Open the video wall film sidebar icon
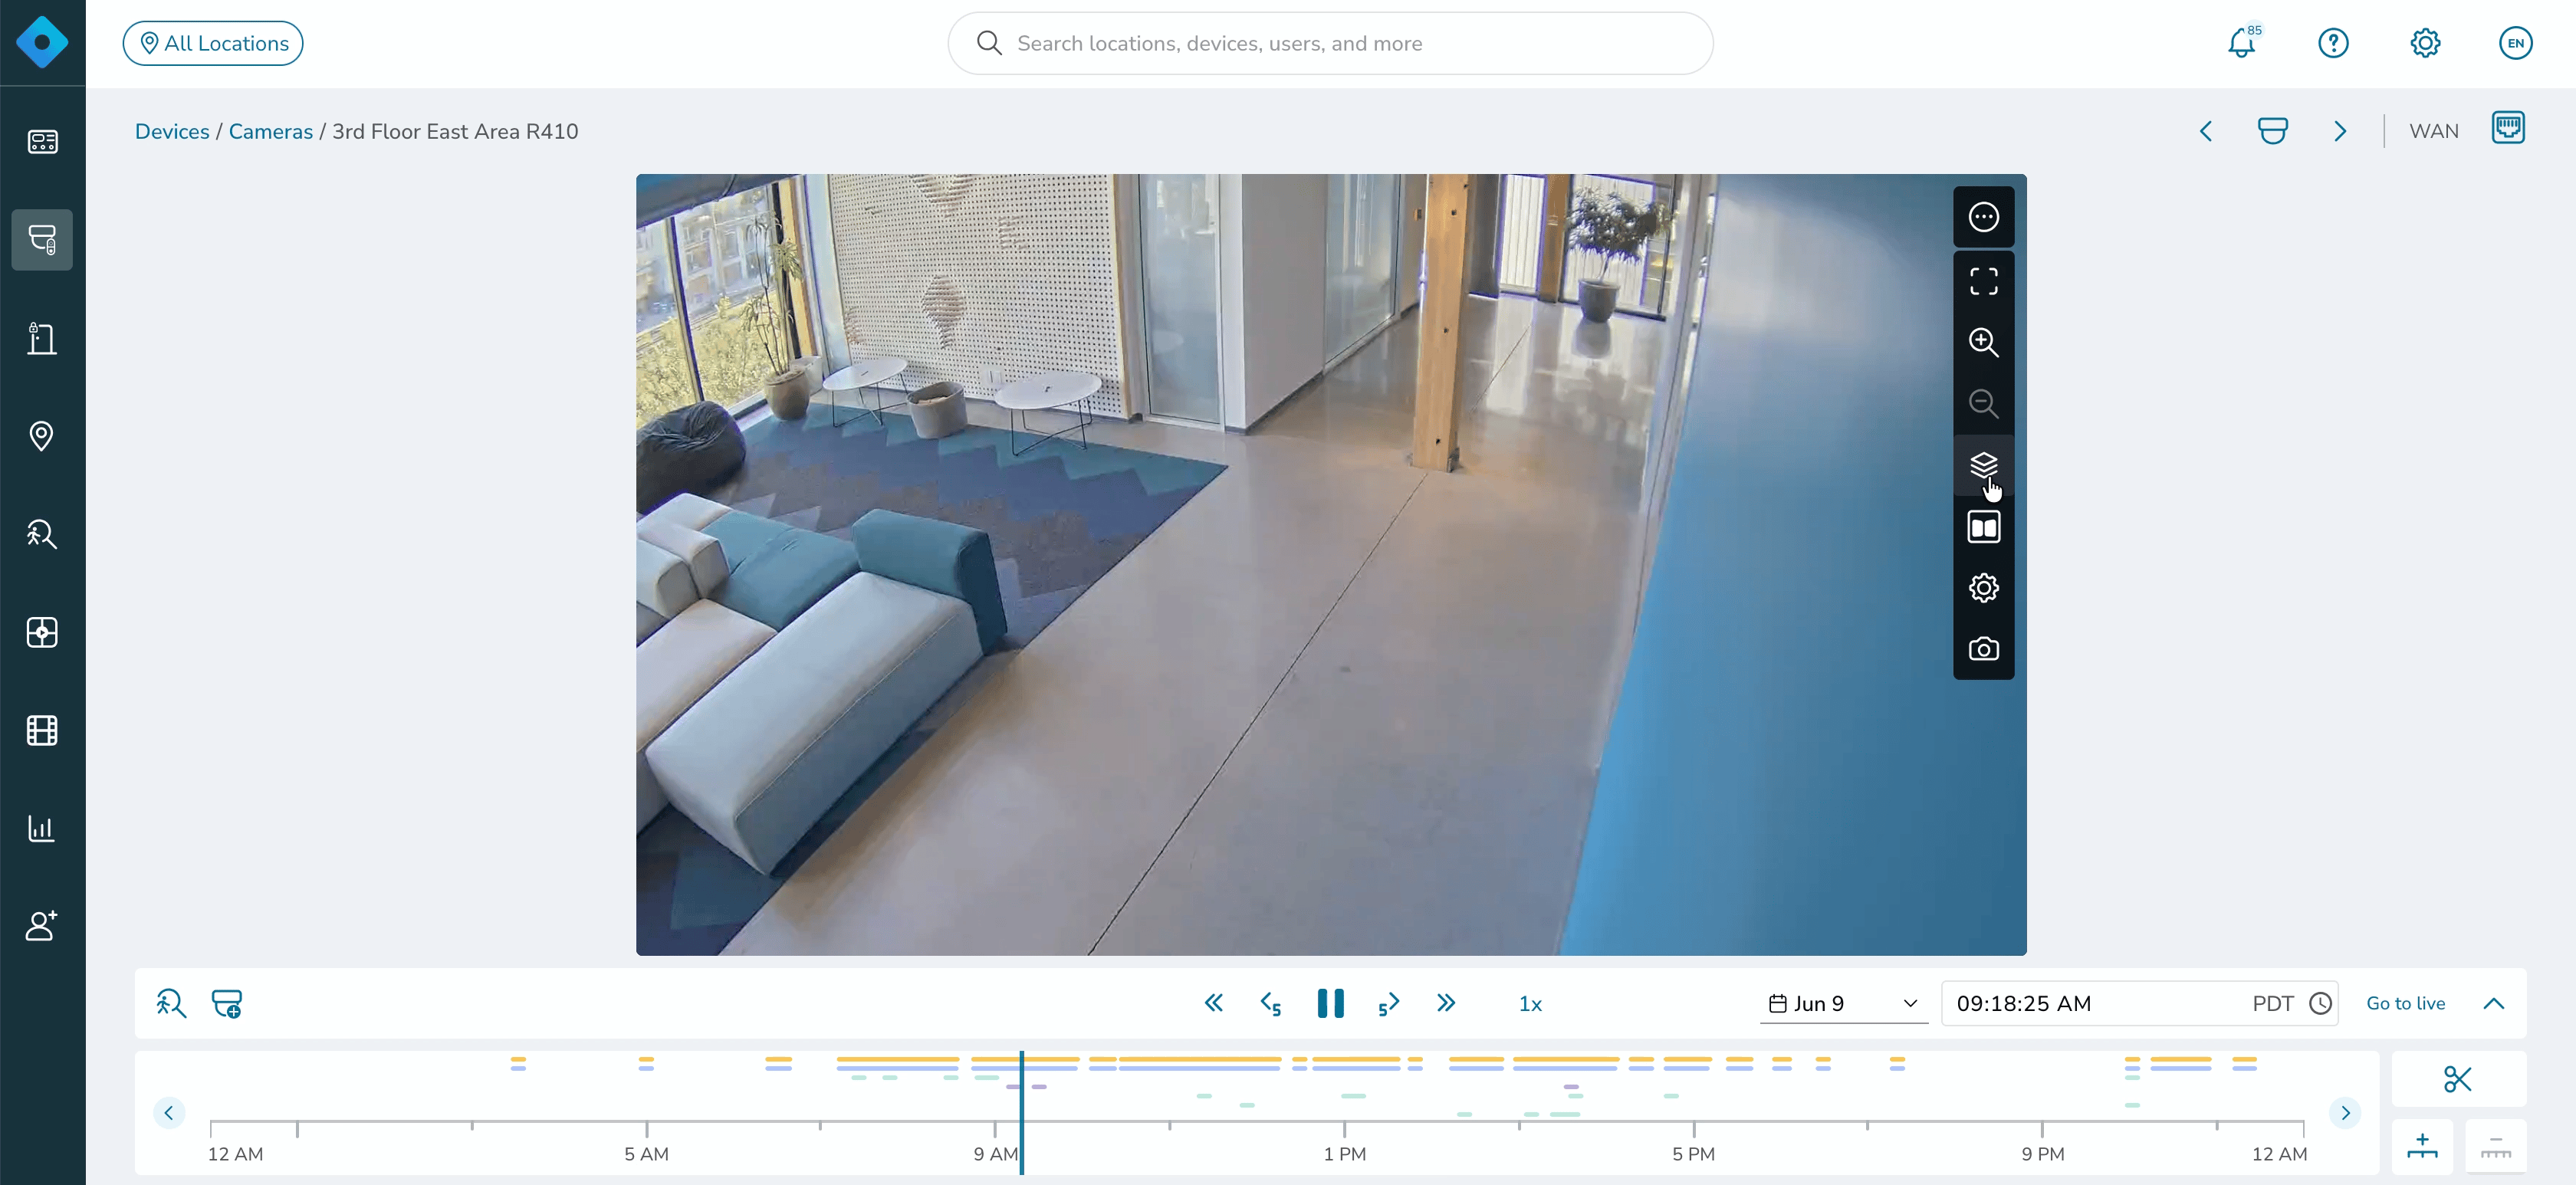 (x=42, y=730)
